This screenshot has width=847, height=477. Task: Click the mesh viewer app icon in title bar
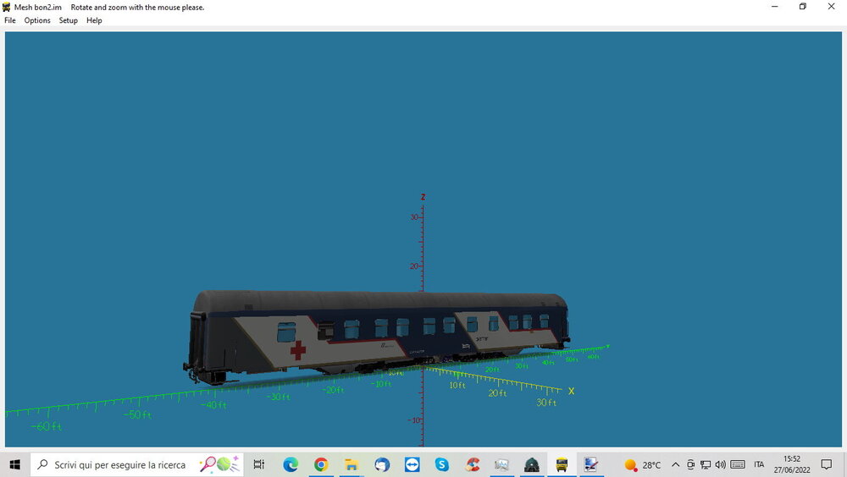coord(7,7)
